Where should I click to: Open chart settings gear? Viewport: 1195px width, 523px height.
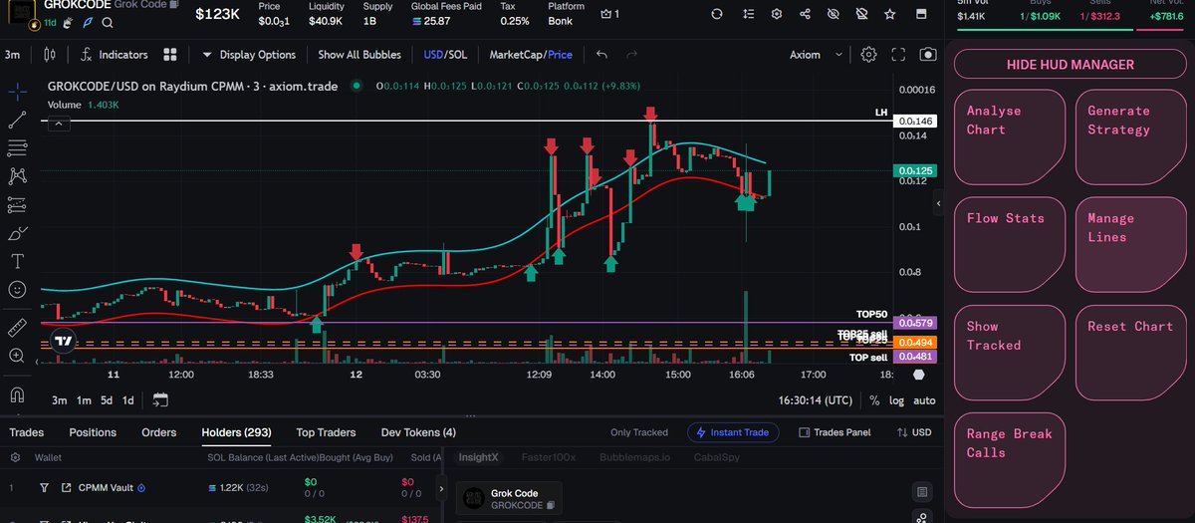coord(868,55)
